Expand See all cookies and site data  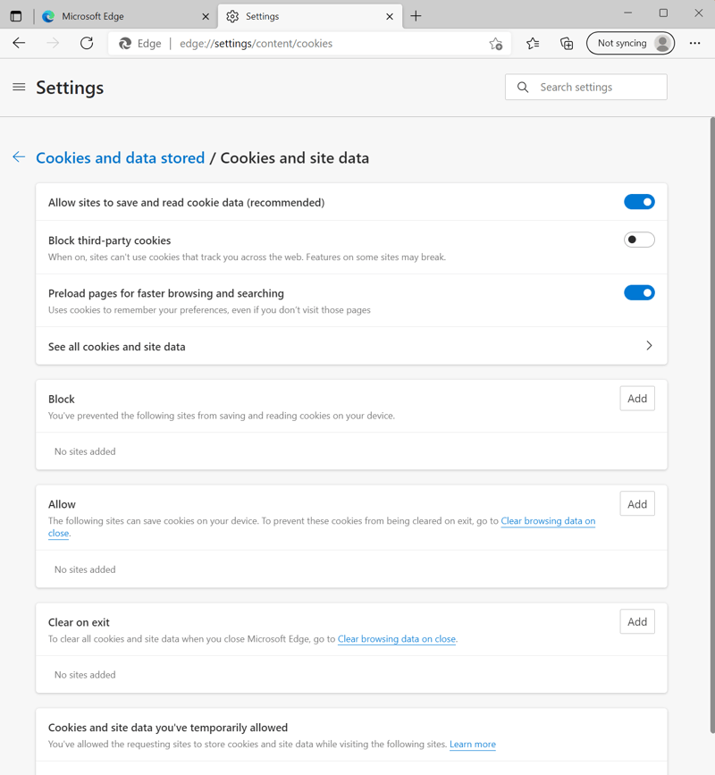[x=649, y=346]
